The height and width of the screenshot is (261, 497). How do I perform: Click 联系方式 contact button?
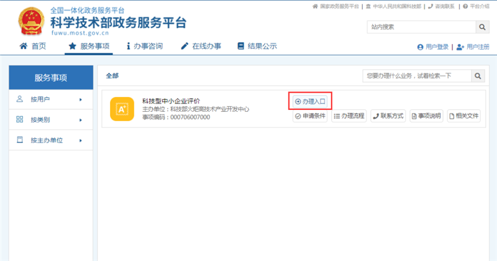point(388,116)
